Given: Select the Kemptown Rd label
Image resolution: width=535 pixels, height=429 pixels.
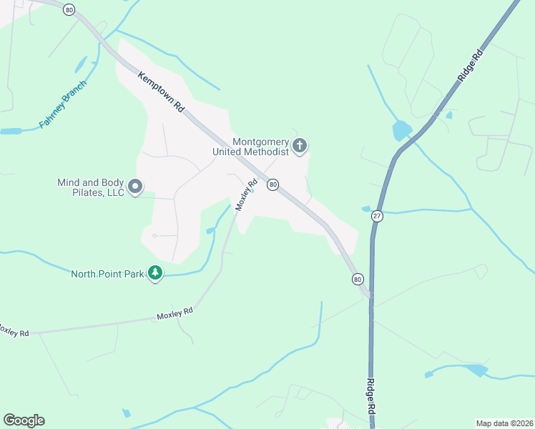Looking at the screenshot, I should 161,92.
